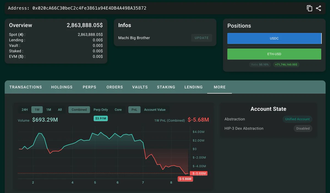This screenshot has width=330, height=193.
Task: Show the All time range
Action: pyautogui.click(x=60, y=109)
